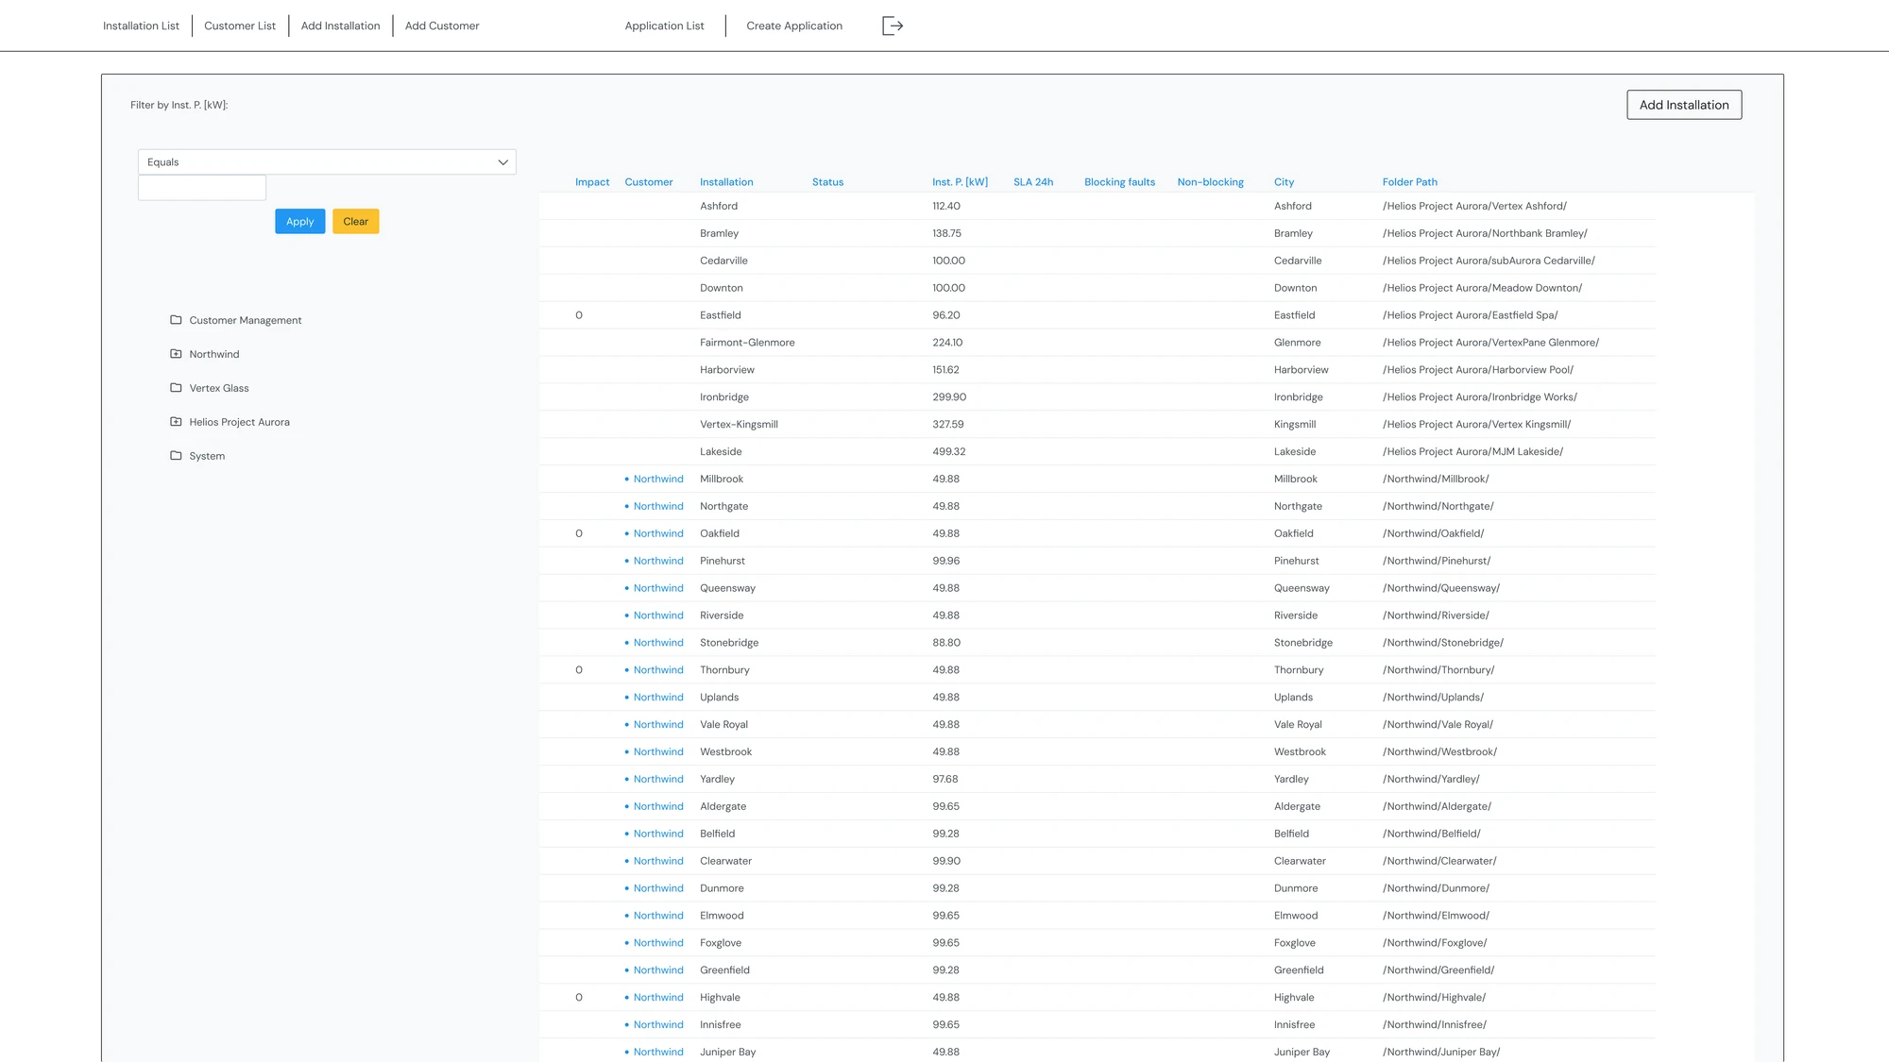Select the Vertex Glass tree item
The height and width of the screenshot is (1062, 1889).
click(x=219, y=388)
